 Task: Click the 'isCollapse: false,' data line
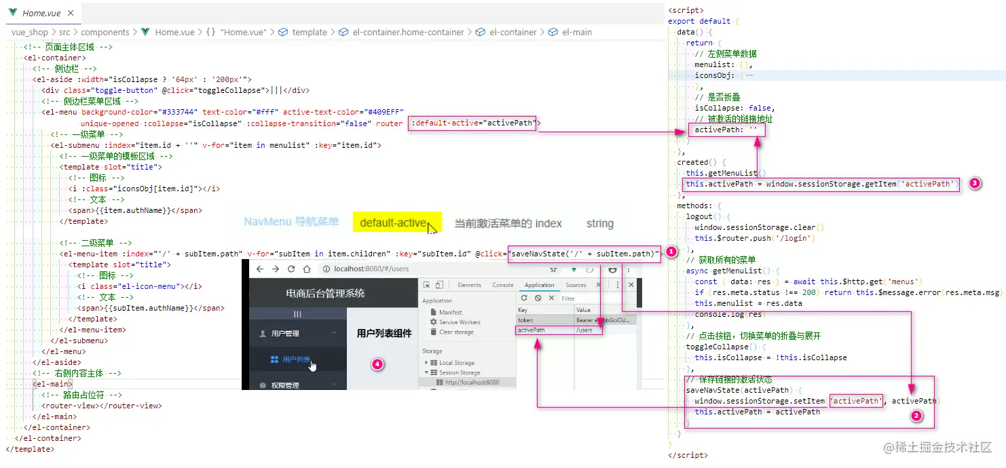[x=734, y=108]
